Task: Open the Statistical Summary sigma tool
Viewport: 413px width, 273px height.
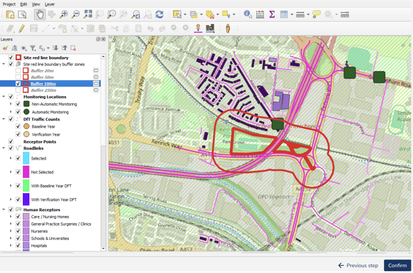Action: point(272,14)
